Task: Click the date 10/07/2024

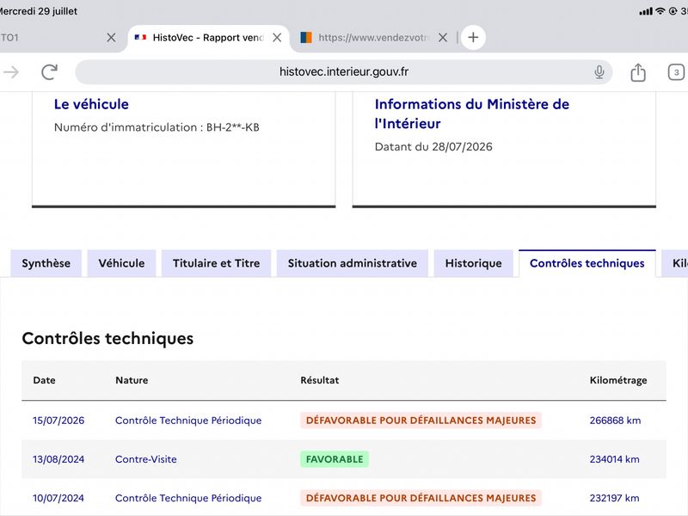Action: pos(58,498)
